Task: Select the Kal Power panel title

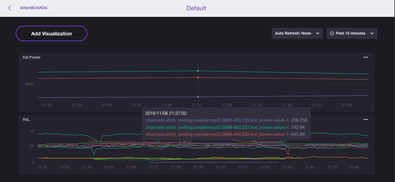Action: pyautogui.click(x=32, y=57)
